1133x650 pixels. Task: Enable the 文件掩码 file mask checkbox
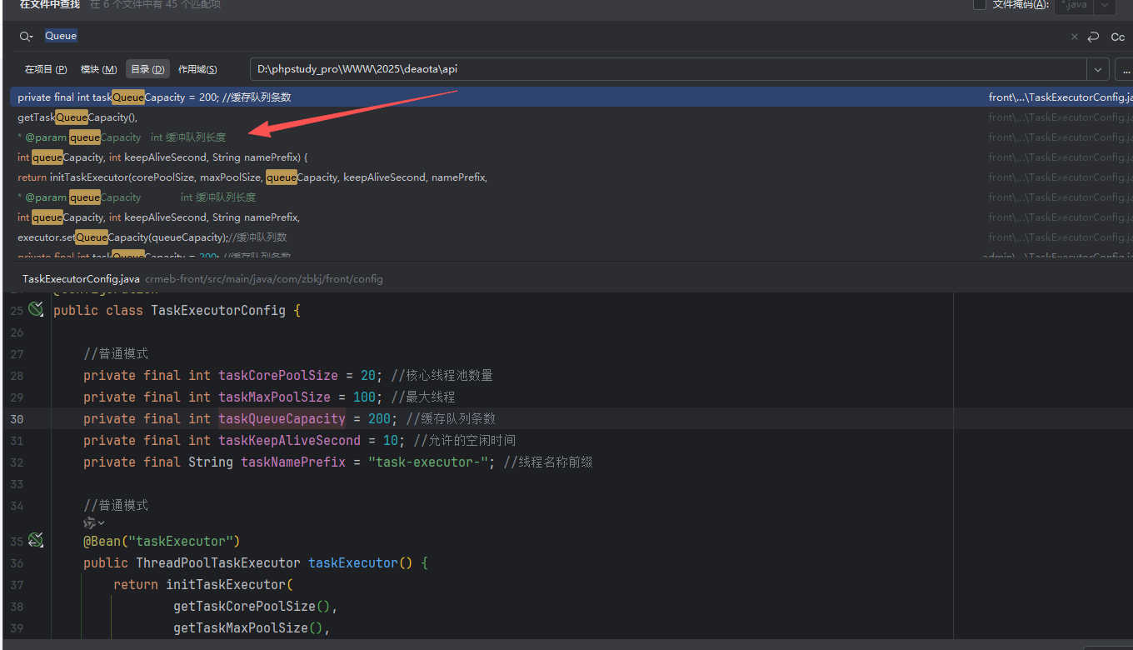980,4
